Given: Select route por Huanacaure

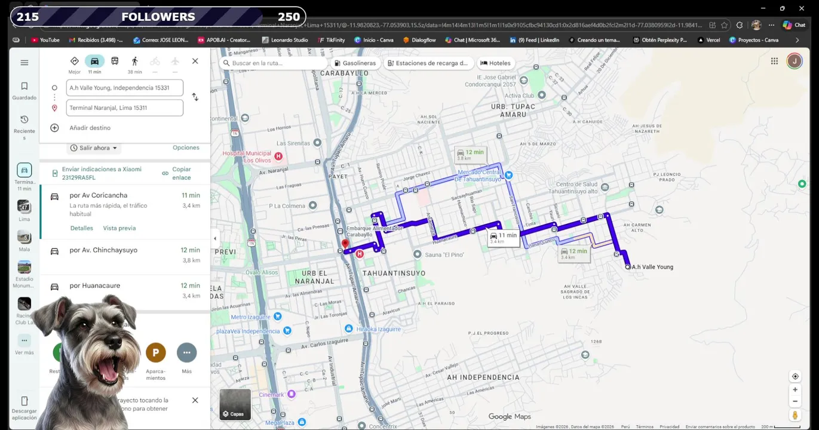Looking at the screenshot, I should [125, 291].
